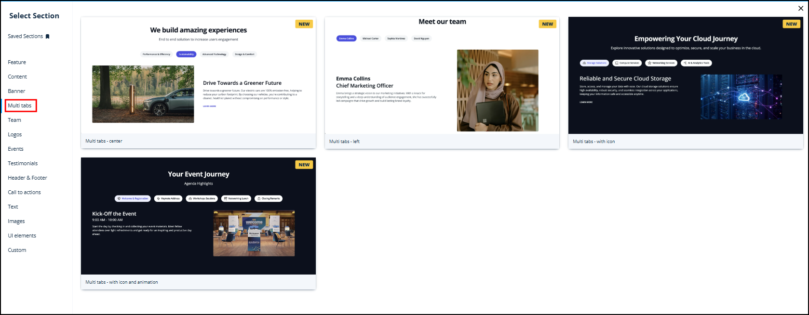The height and width of the screenshot is (315, 809).
Task: Show the Testimonials sections
Action: [x=23, y=163]
